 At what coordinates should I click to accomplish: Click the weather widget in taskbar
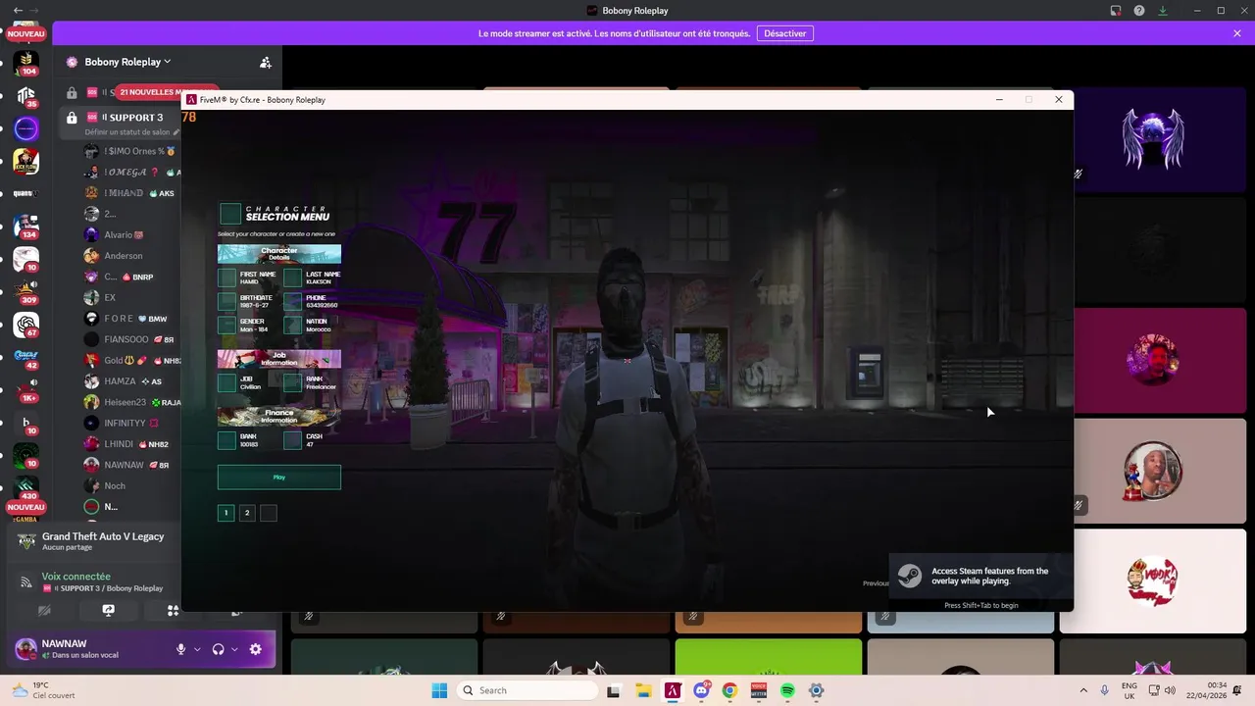(x=44, y=690)
